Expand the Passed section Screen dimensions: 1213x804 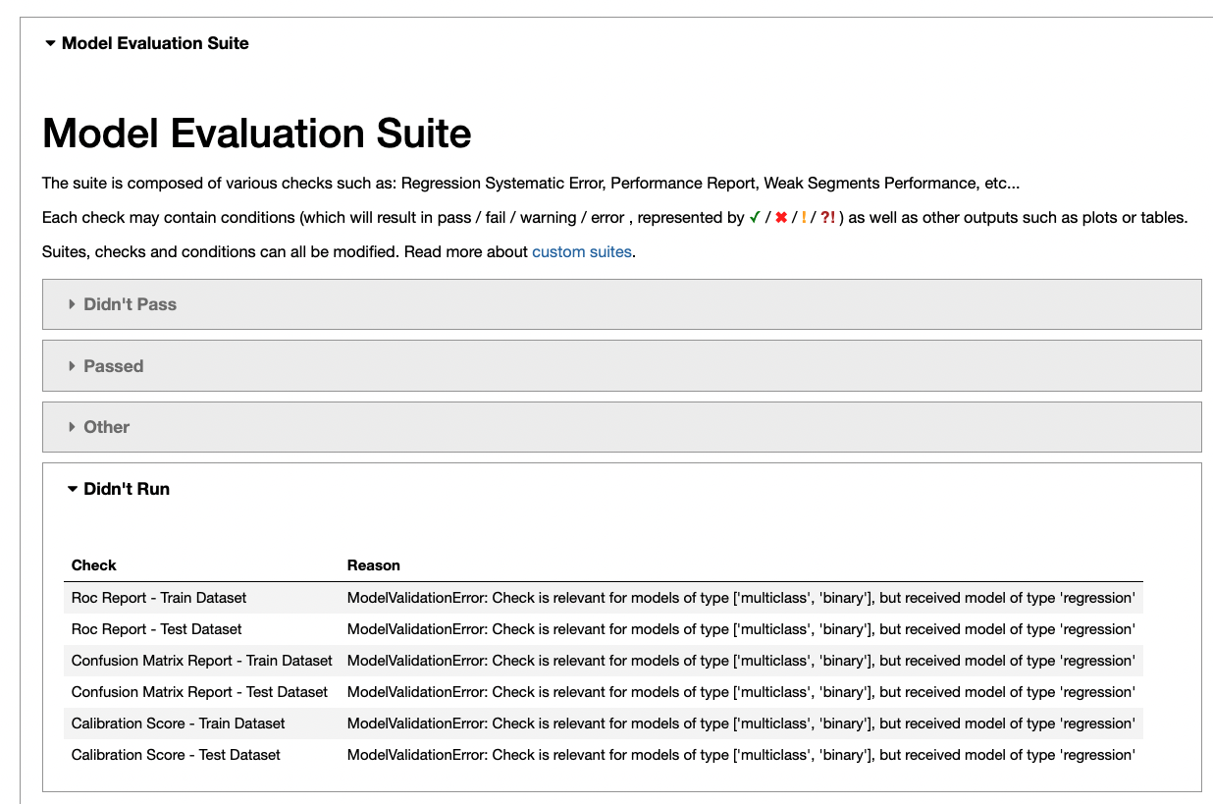click(621, 366)
